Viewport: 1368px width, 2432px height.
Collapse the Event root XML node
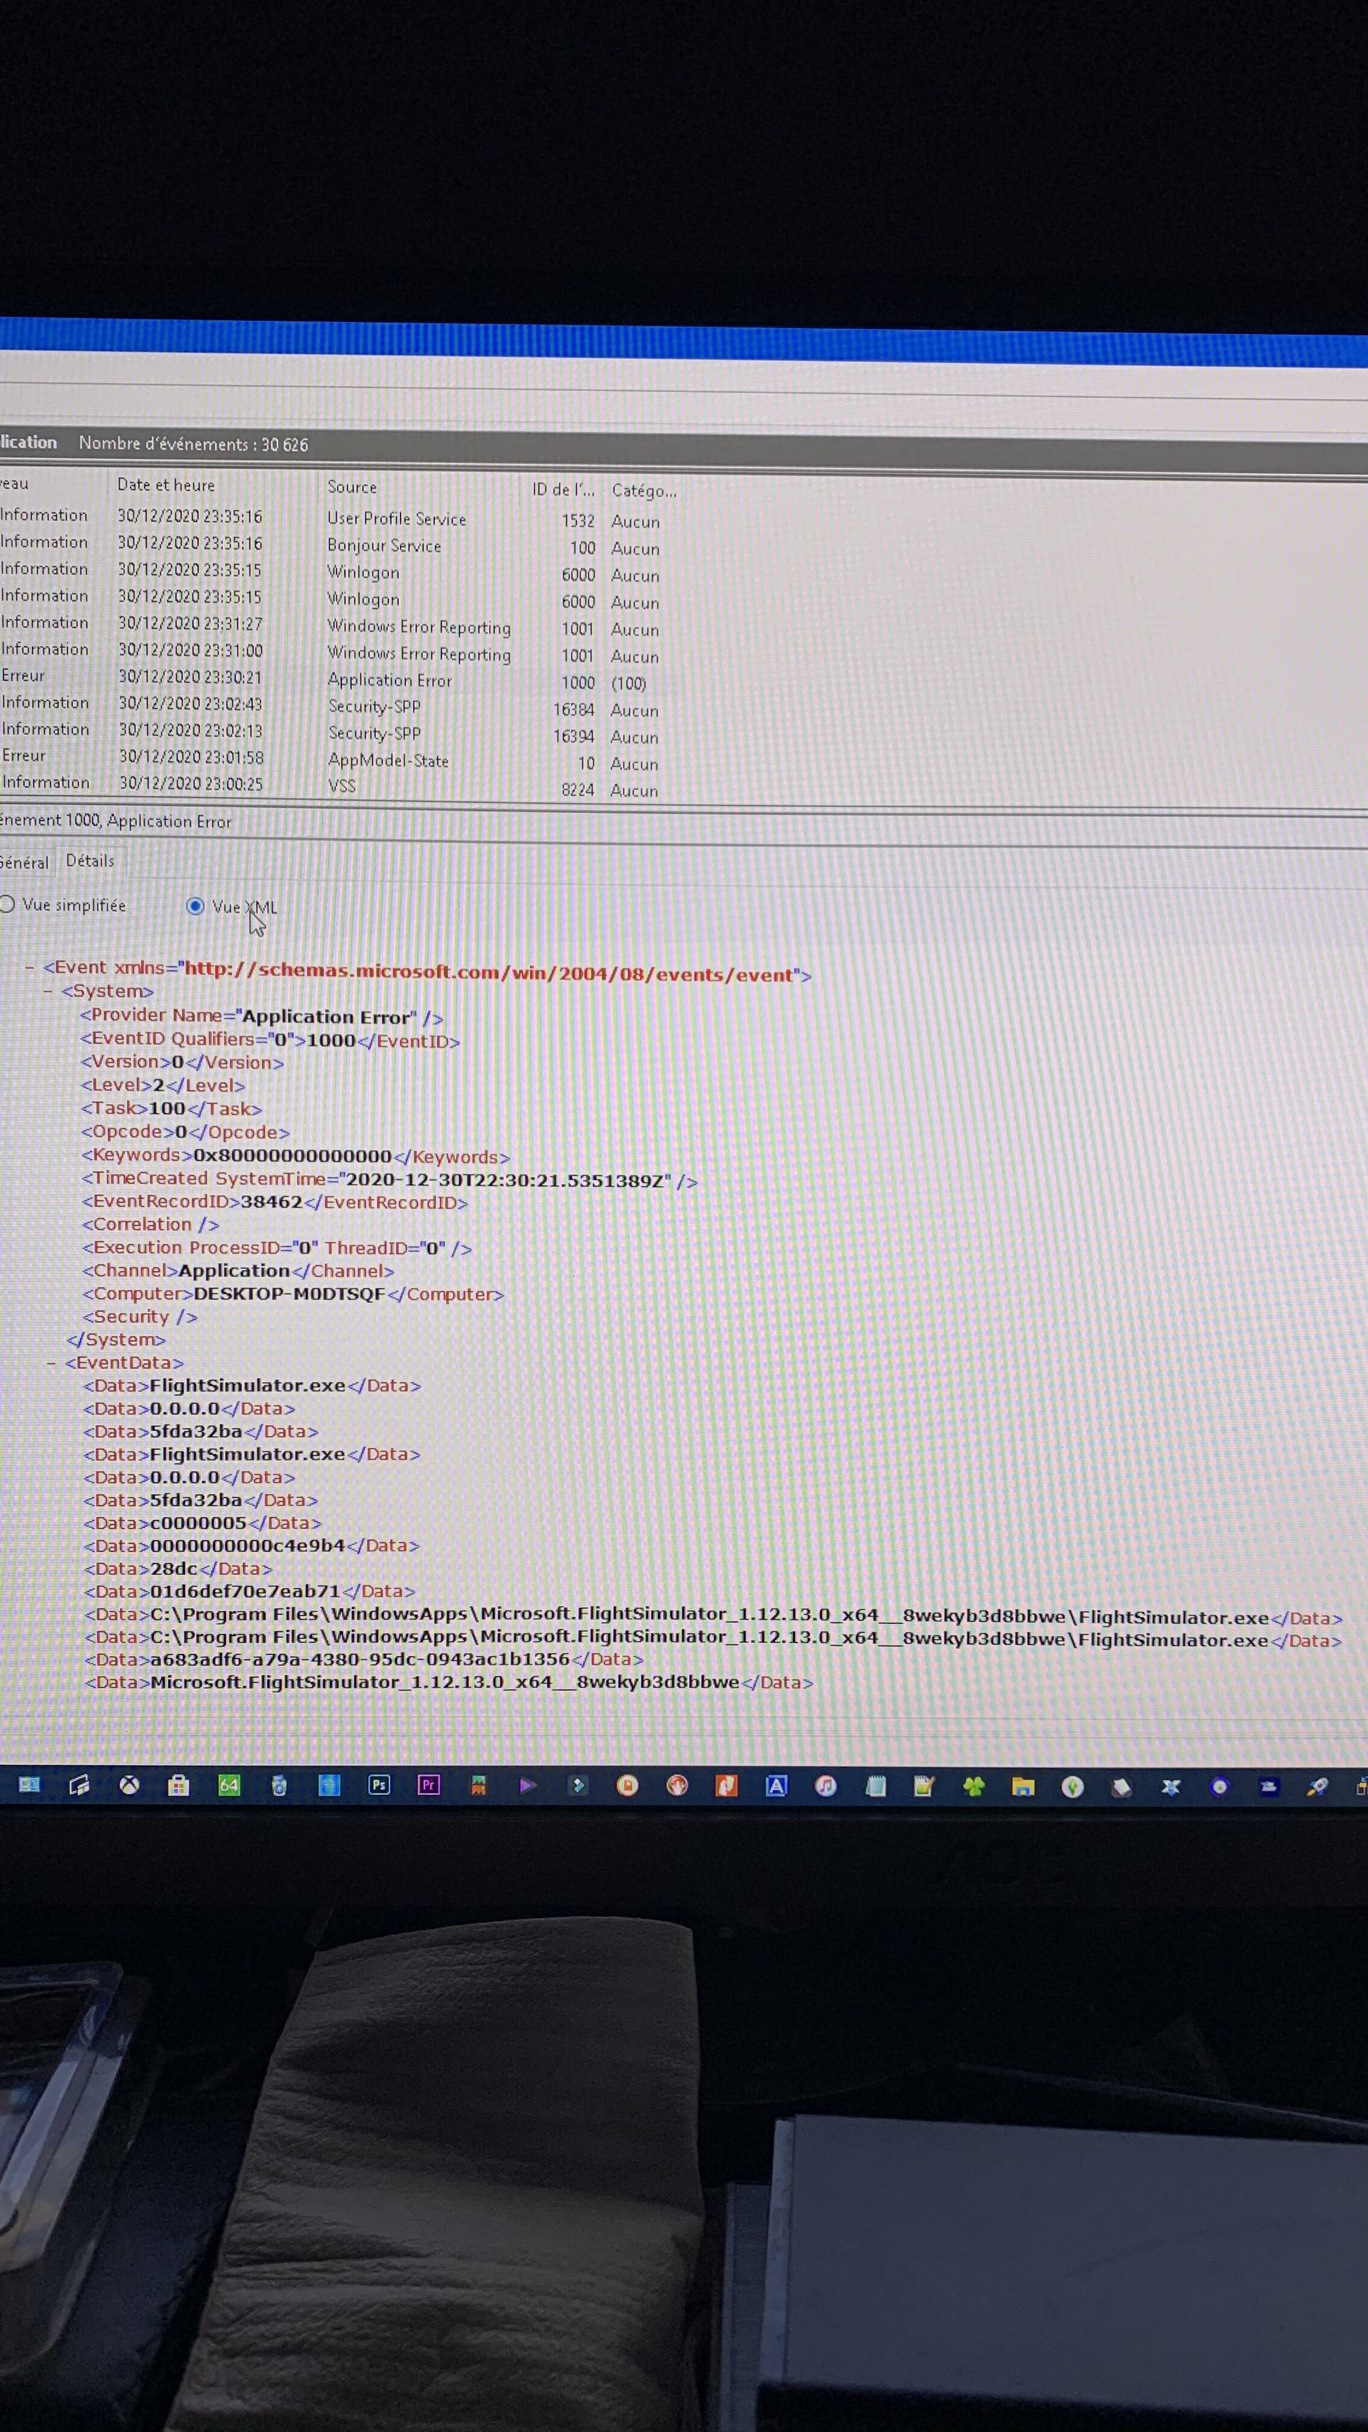click(30, 967)
